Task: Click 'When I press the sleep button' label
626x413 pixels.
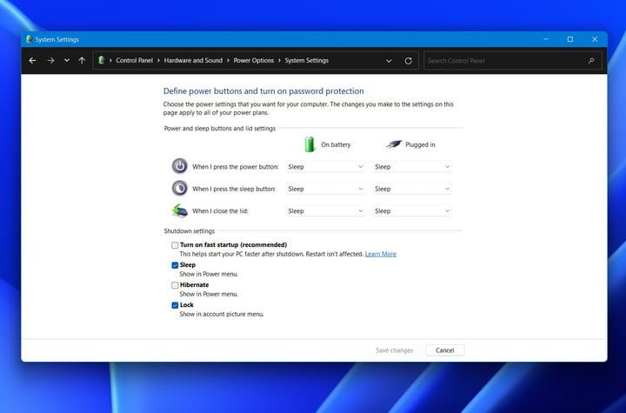Action: [x=234, y=189]
